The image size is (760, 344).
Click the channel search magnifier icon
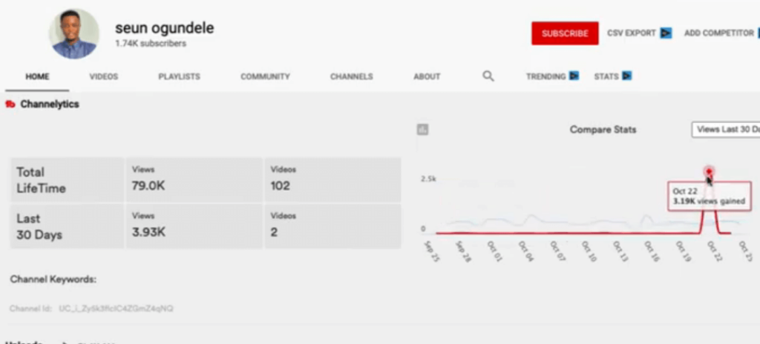(488, 76)
